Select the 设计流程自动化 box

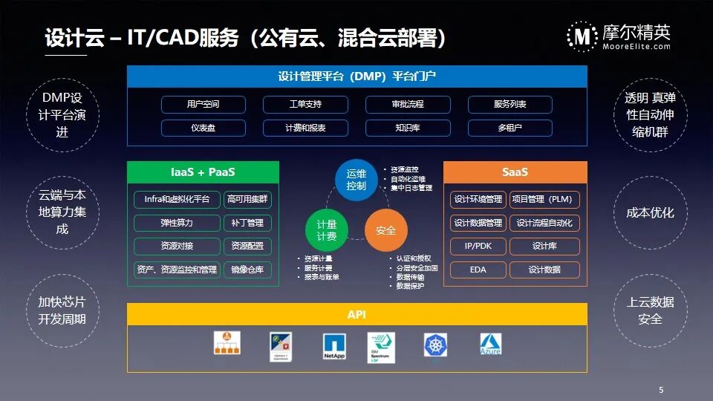(544, 224)
